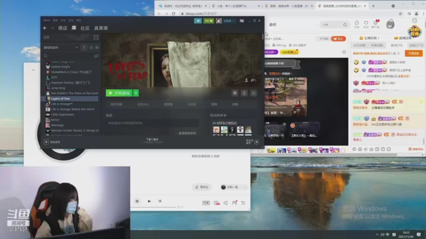Screen dimensions: 426x239
Task: Go back in the Steam window
Action: coord(45,28)
